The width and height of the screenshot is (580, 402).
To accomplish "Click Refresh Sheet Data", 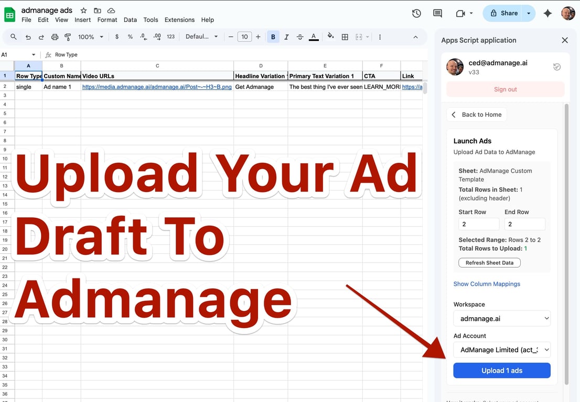I will (489, 263).
